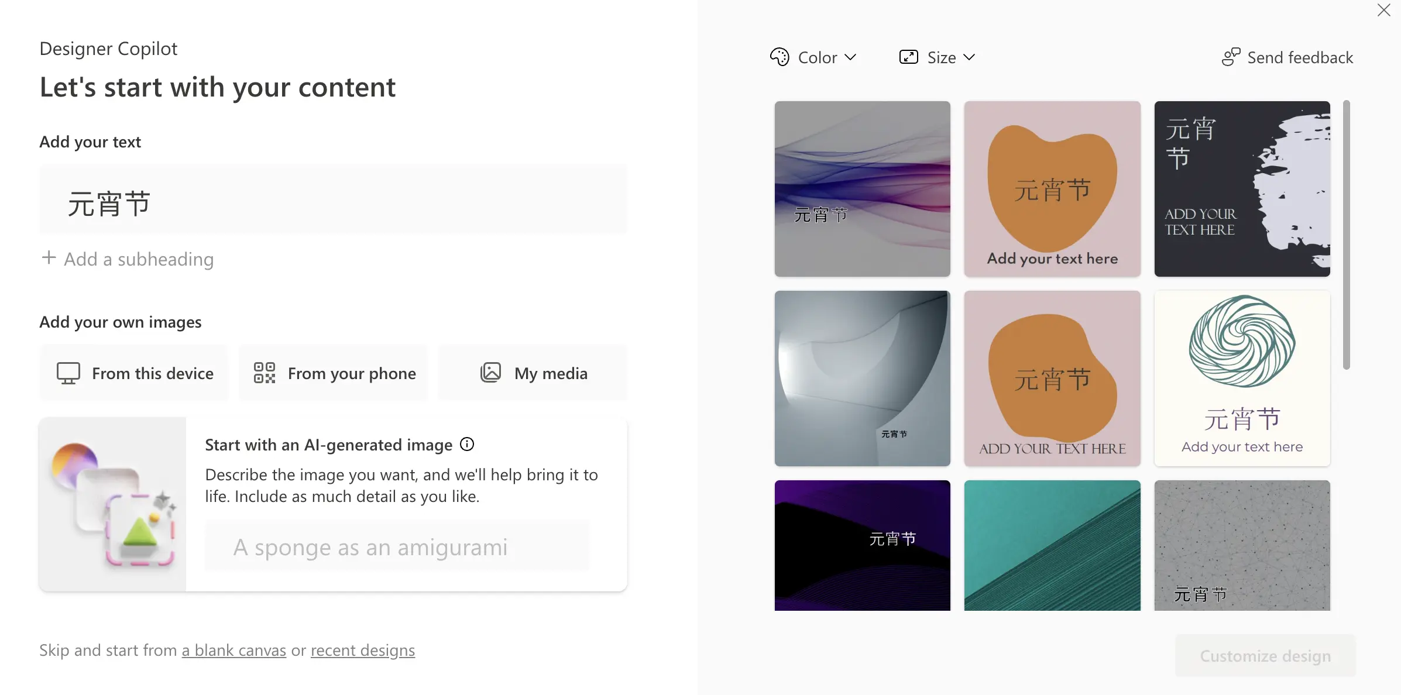Screen dimensions: 1401x695
Task: Open the recent designs link
Action: point(363,651)
